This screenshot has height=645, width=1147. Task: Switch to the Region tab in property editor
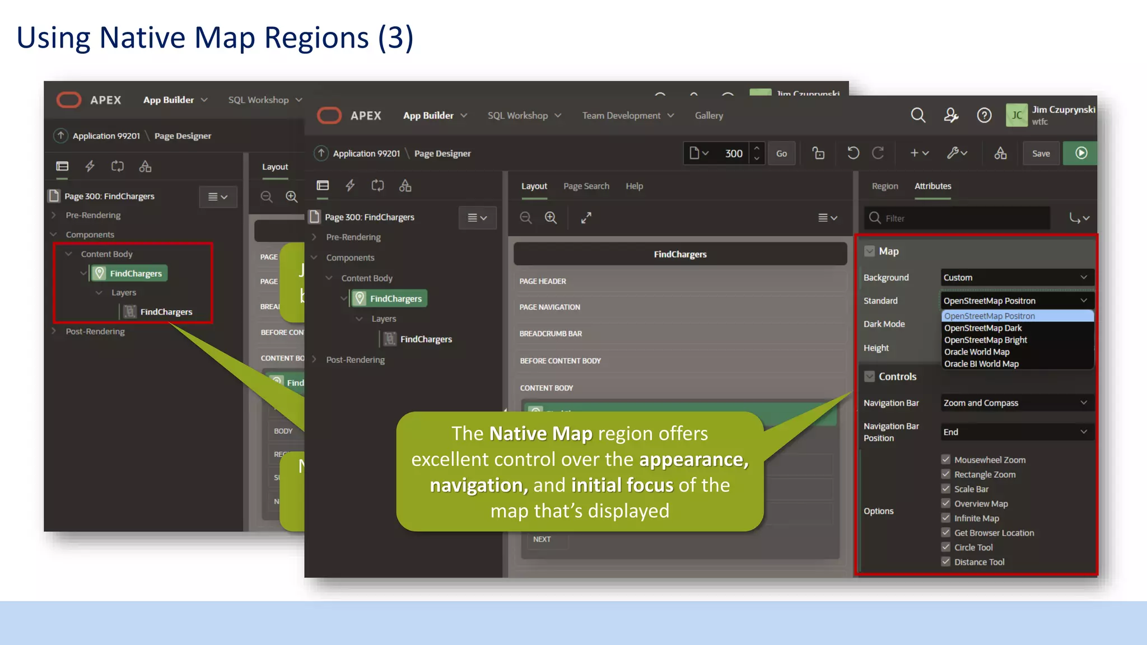885,186
